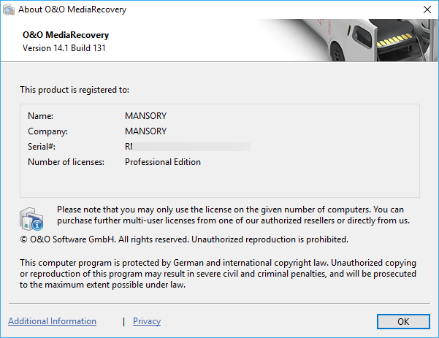This screenshot has width=439, height=338.
Task: Open the Privacy link
Action: coord(147,321)
